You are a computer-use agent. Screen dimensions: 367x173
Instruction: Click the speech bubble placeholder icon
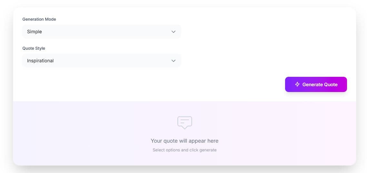(184, 122)
